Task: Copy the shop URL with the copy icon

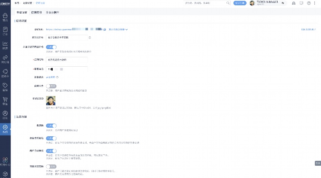Action: 105,29
